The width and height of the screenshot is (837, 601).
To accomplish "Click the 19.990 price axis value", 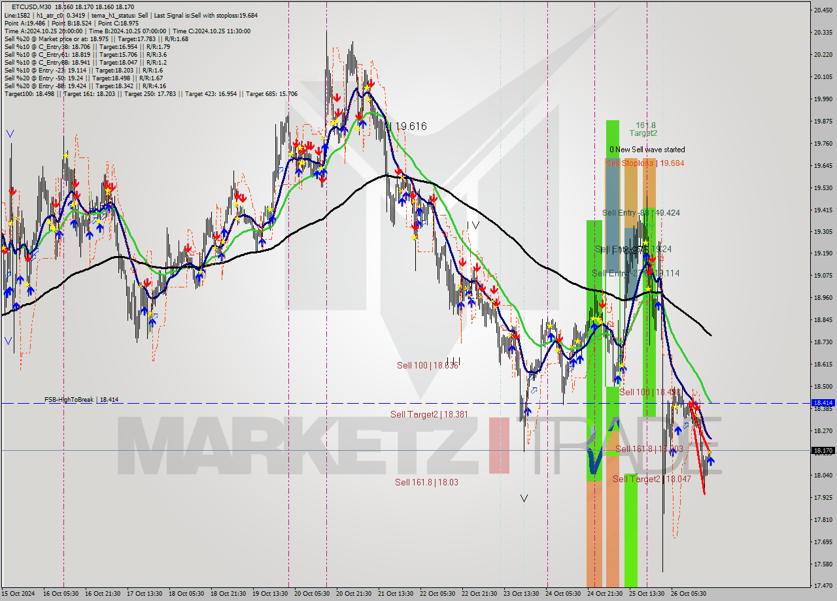I will tap(823, 99).
